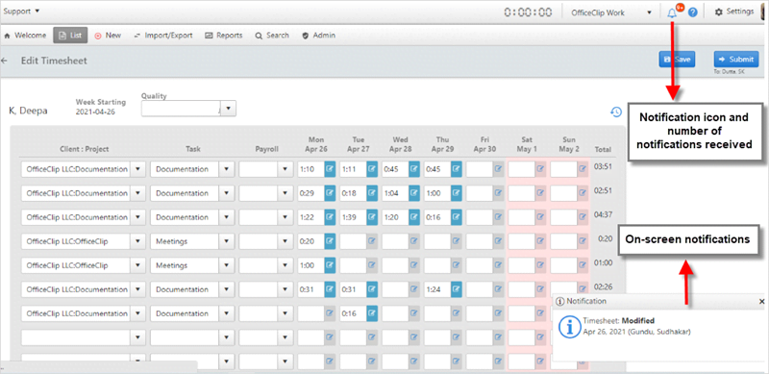Click the Week Starting date 2021-04-26
This screenshot has width=769, height=374.
pyautogui.click(x=94, y=112)
